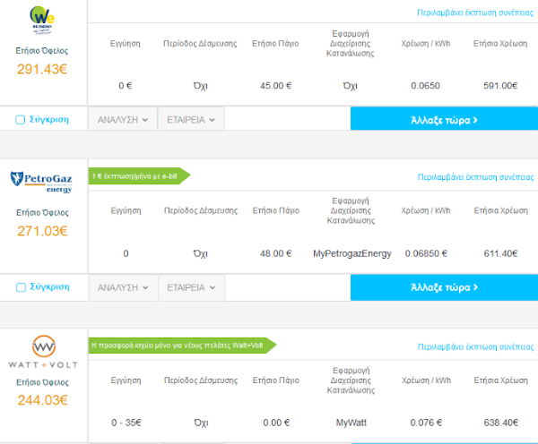Click Άλλαξε τώρα button for WE Energy
This screenshot has height=444, width=538.
pyautogui.click(x=444, y=120)
